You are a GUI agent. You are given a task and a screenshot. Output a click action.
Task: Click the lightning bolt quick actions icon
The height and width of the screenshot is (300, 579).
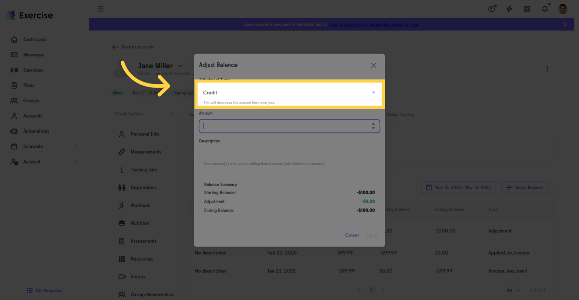[x=509, y=8]
